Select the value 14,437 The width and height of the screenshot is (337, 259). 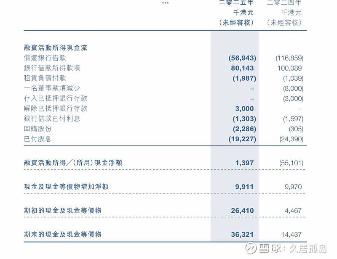point(292,234)
